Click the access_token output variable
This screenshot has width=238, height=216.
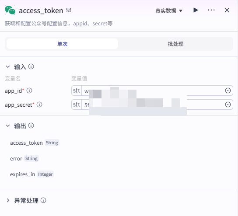tap(26, 143)
